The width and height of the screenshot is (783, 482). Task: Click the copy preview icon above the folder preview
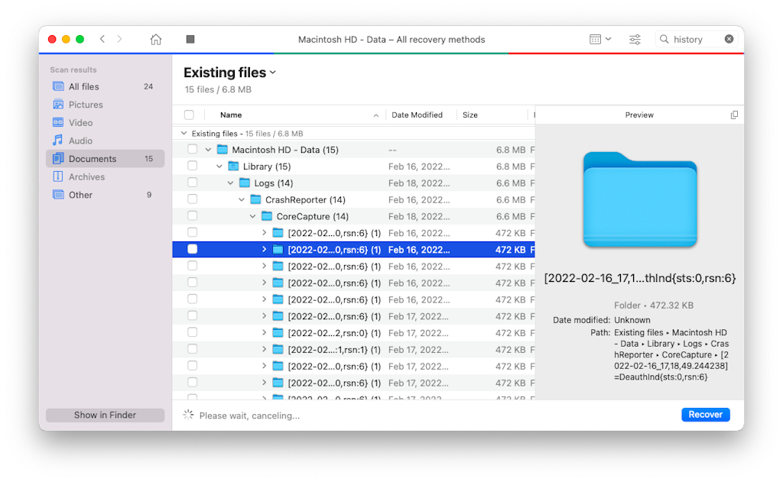tap(734, 114)
